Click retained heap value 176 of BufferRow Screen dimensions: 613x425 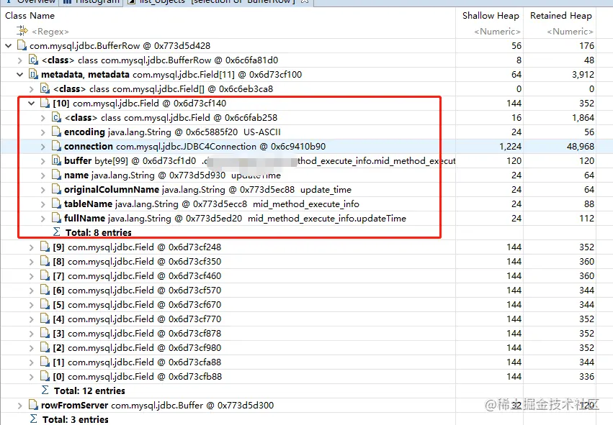(586, 45)
